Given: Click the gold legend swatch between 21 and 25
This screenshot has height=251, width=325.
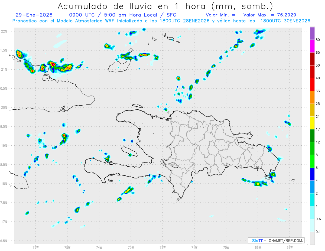Looking at the screenshot, I should [312, 110].
